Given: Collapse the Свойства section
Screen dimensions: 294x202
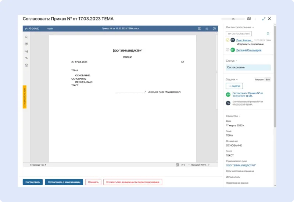Looking at the screenshot, I should (x=239, y=116).
